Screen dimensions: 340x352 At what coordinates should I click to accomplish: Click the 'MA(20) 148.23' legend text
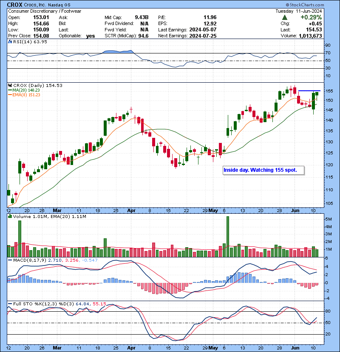26,90
